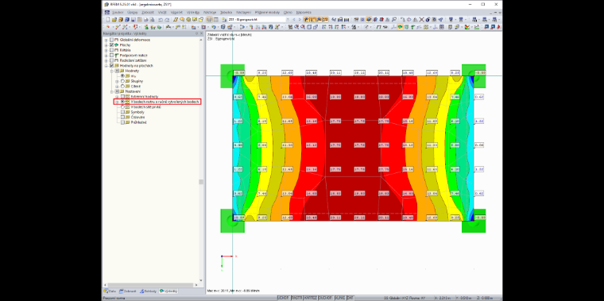Toggle the UCHOP status bar button

tap(284, 298)
